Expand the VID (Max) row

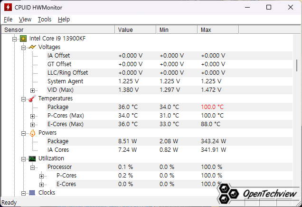click(33, 90)
